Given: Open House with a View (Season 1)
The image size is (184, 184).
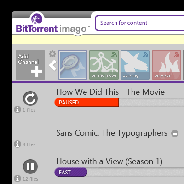Looking at the screenshot, I should click(x=109, y=161).
